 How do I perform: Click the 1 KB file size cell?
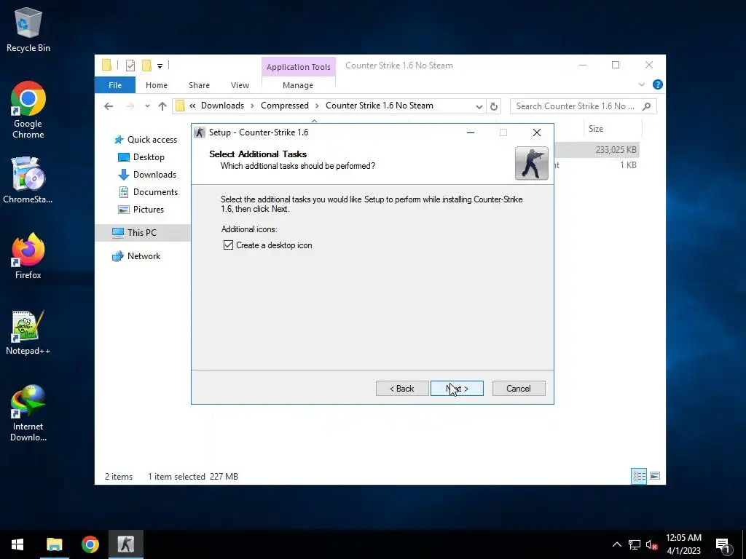click(x=628, y=165)
